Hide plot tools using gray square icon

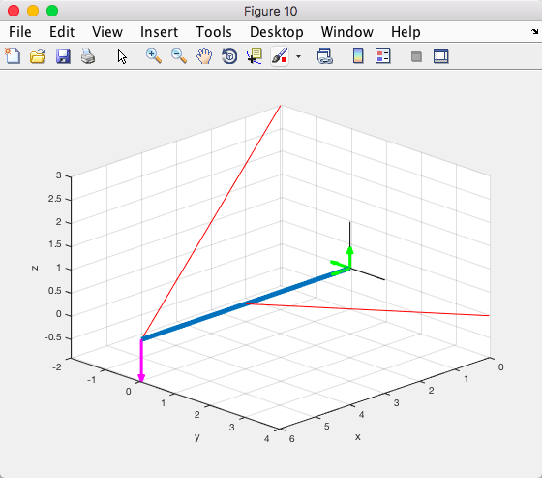click(416, 56)
